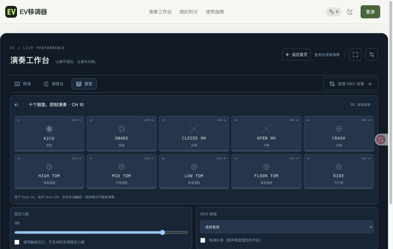Open 演奏工作台 nav item

point(160,12)
